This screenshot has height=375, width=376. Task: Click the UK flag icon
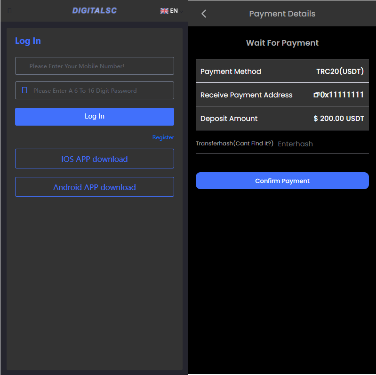click(164, 11)
